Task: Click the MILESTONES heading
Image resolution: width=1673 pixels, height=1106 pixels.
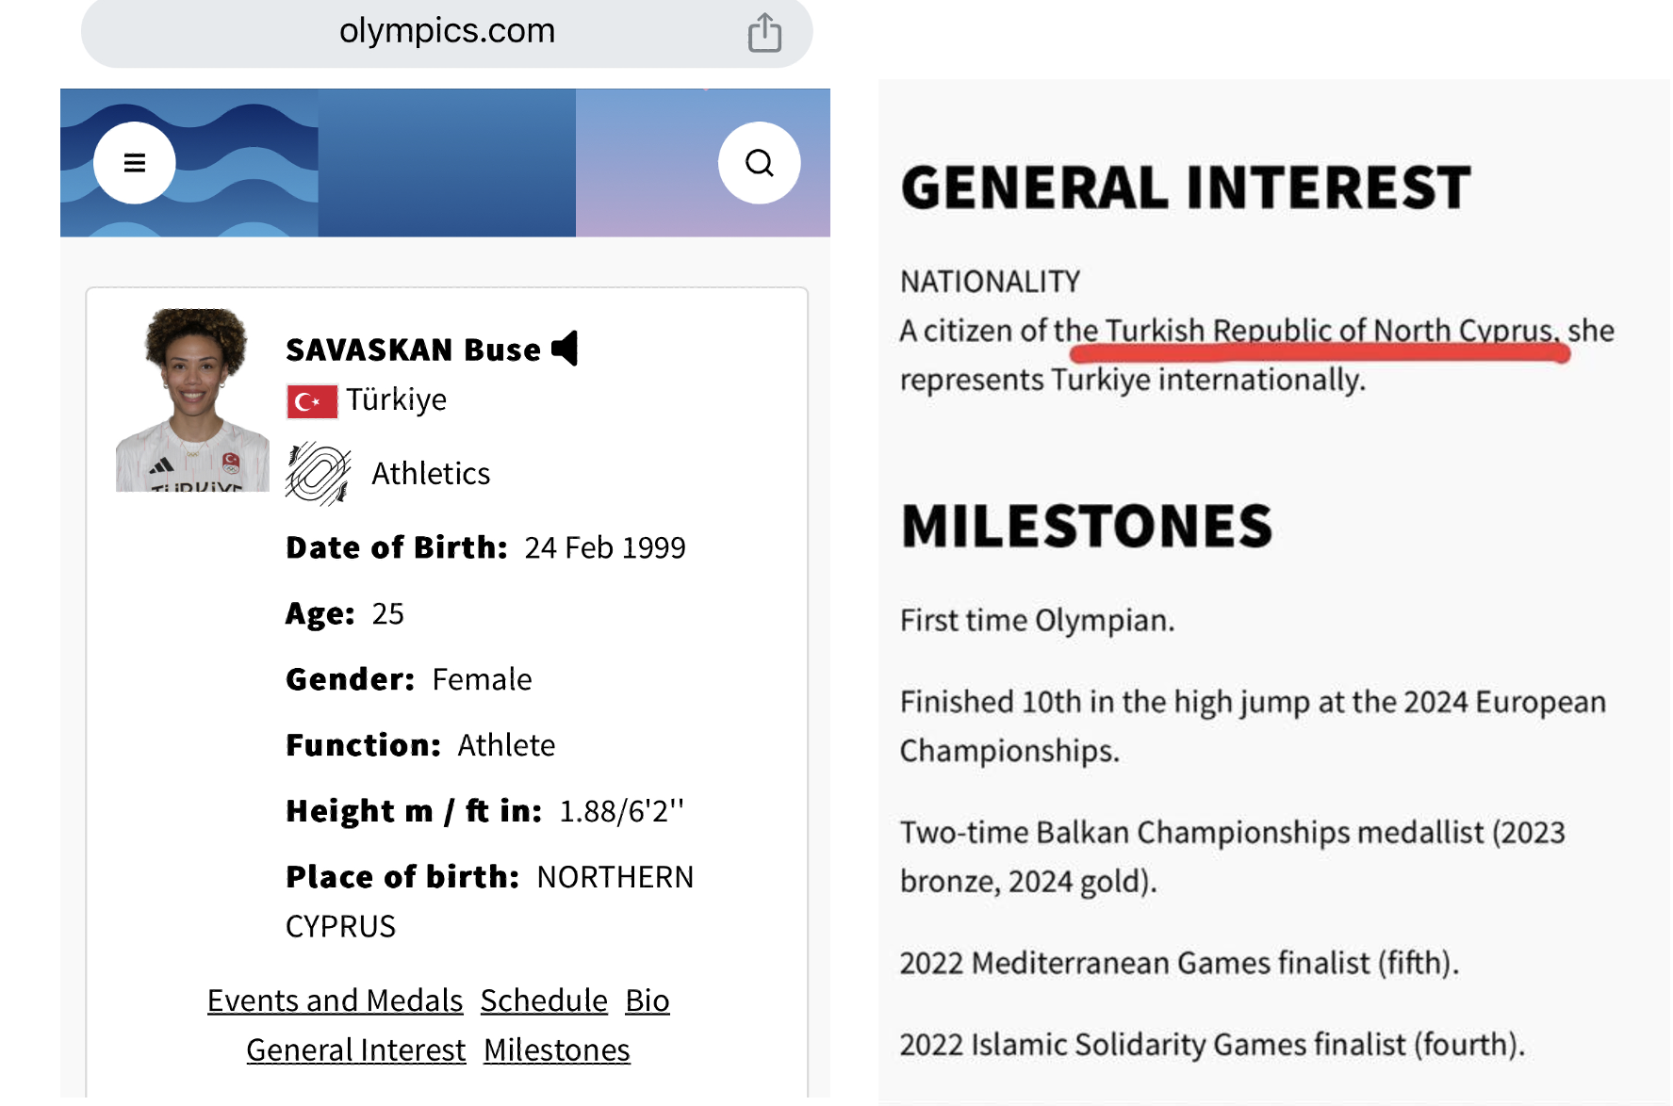Action: pyautogui.click(x=1087, y=526)
